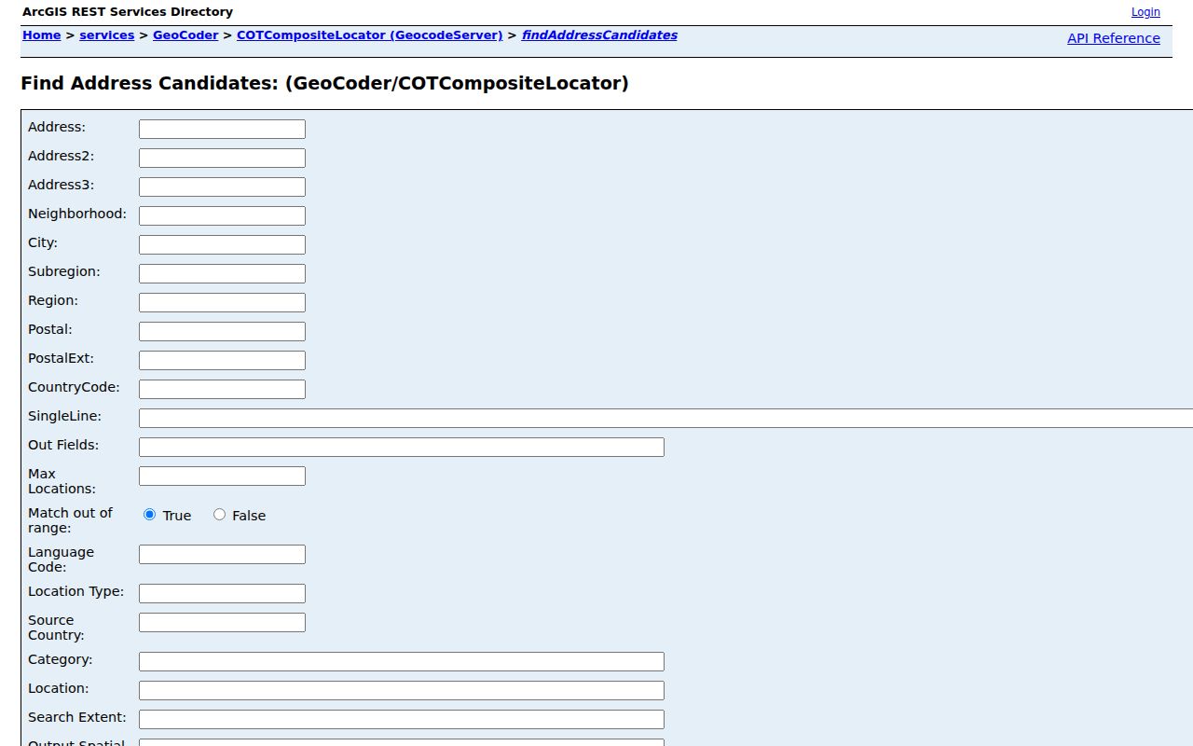Focus the Address input field
The height and width of the screenshot is (746, 1193).
(x=222, y=130)
